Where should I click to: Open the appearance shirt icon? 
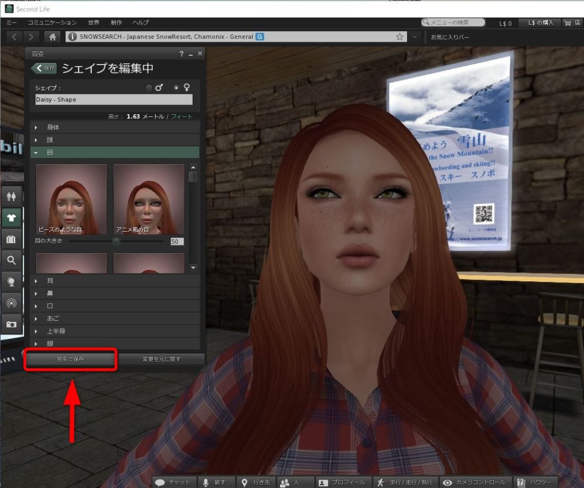click(x=11, y=217)
